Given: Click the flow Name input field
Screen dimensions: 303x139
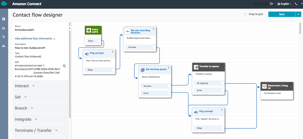Looking at the screenshot, I should [x=37, y=30].
